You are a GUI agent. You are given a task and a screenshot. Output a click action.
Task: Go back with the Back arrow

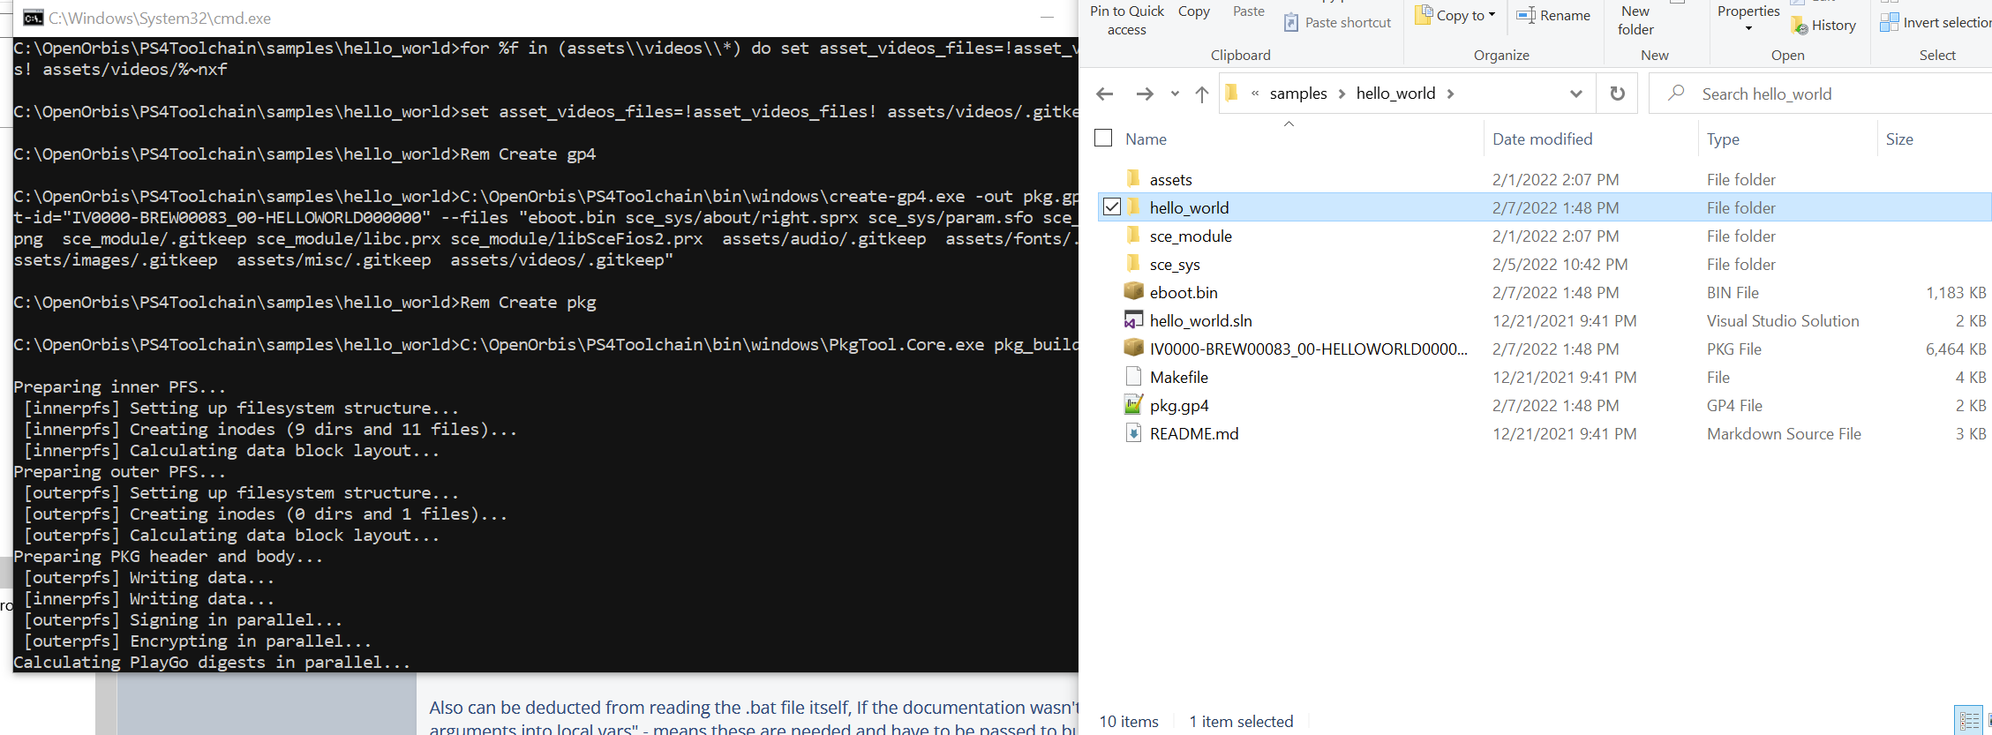tap(1104, 94)
